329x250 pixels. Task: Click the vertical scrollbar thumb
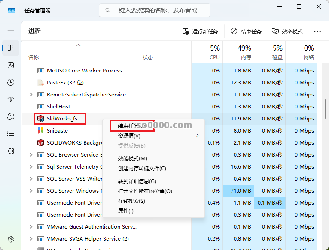[x=325, y=109]
